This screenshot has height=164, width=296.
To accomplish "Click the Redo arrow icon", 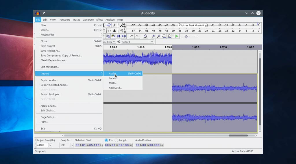I will 137,36.
